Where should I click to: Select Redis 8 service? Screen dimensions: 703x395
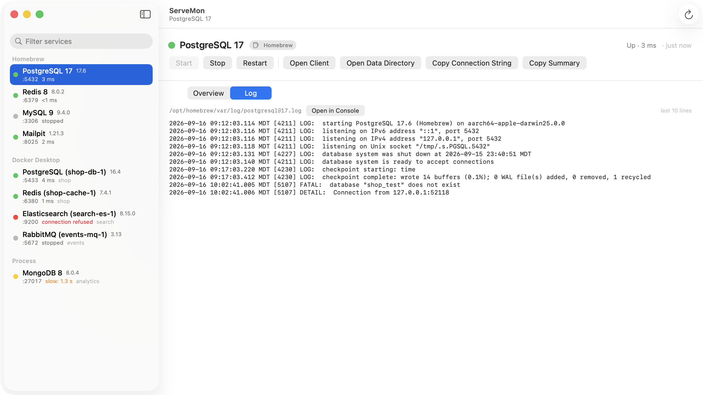(x=81, y=95)
